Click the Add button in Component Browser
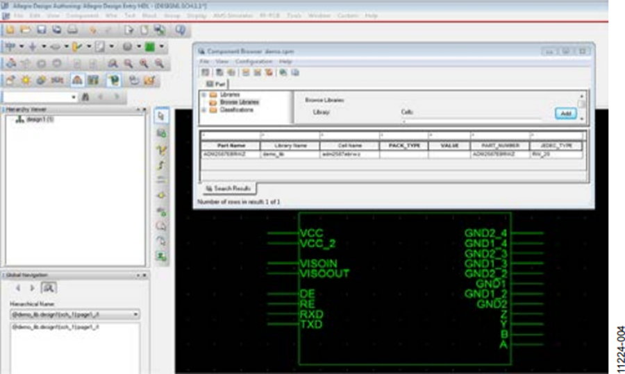Screen dimensions: 625x374 coord(565,114)
